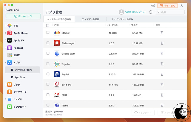Expand the ブック chevron

[x=6, y=84]
